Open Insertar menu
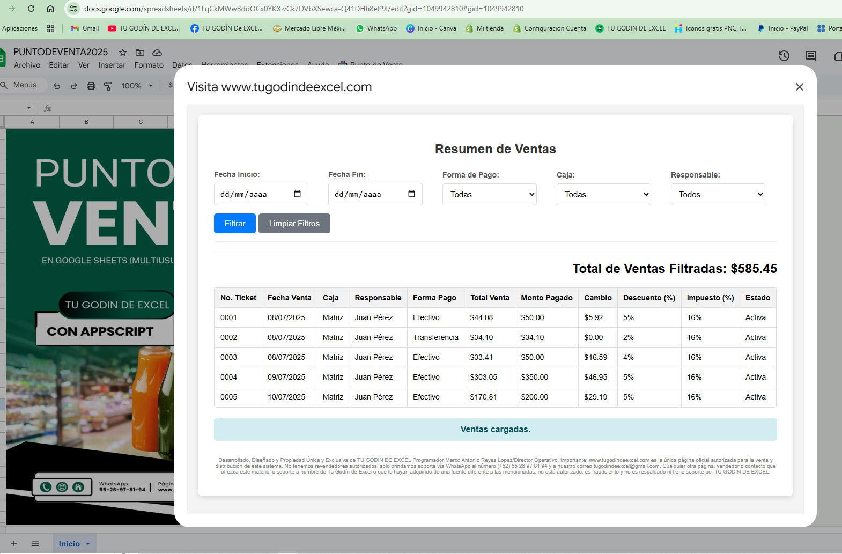The image size is (842, 554). pyautogui.click(x=112, y=65)
